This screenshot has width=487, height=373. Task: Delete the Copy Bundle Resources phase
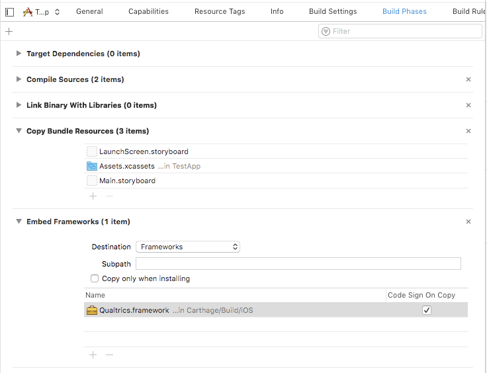point(468,131)
